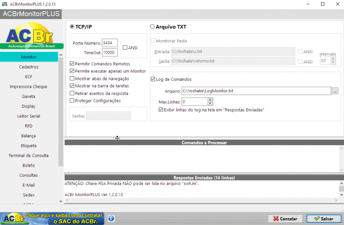344x225 pixels.
Task: Click the Porta Número input field
Action: [x=110, y=43]
